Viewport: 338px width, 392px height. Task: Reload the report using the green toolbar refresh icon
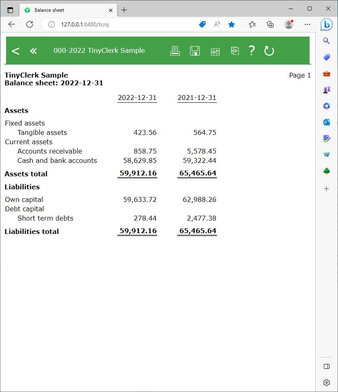(x=269, y=51)
